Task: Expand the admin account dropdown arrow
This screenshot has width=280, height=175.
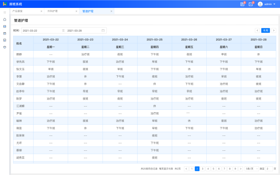Action: [274, 4]
